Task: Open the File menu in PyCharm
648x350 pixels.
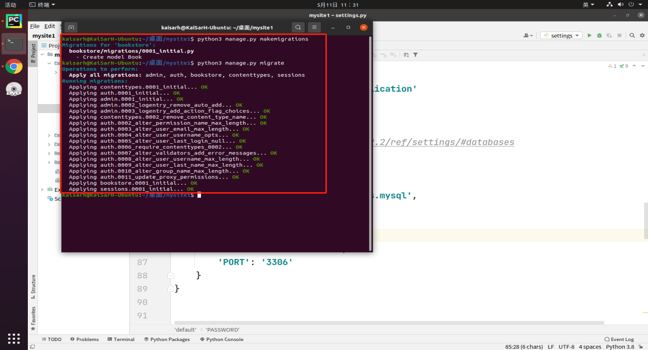Action: pyautogui.click(x=35, y=26)
